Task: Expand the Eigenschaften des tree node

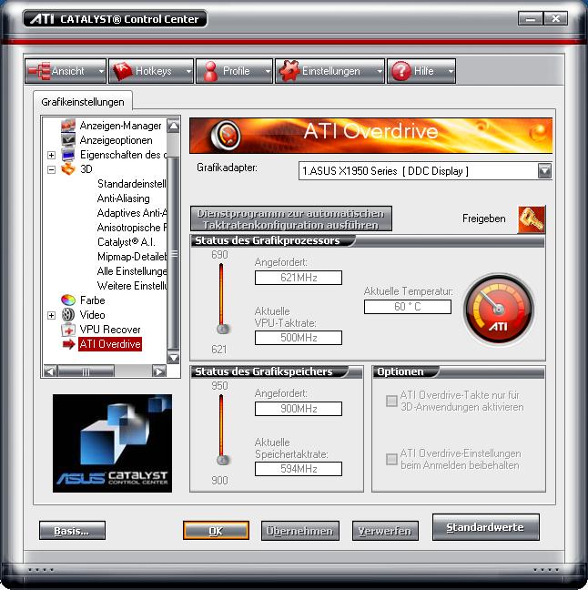Action: point(52,155)
